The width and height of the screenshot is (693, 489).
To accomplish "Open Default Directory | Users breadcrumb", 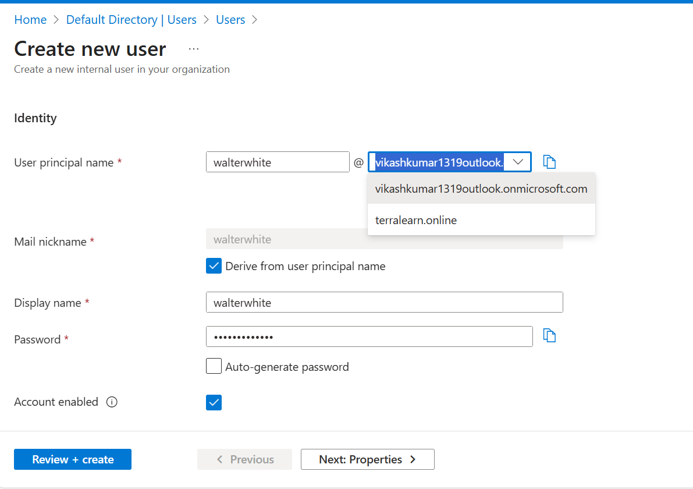I will 132,20.
